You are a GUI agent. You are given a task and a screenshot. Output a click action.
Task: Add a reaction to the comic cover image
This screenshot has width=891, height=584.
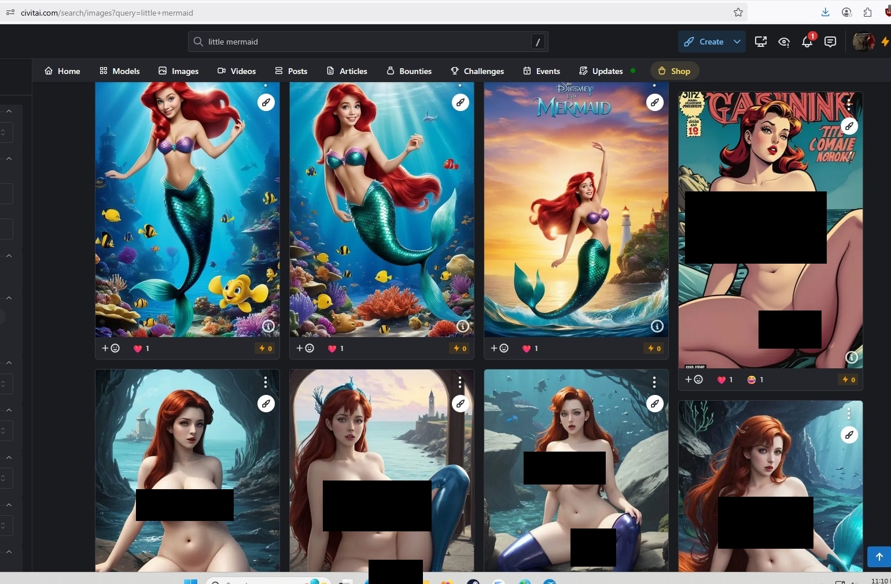click(694, 379)
